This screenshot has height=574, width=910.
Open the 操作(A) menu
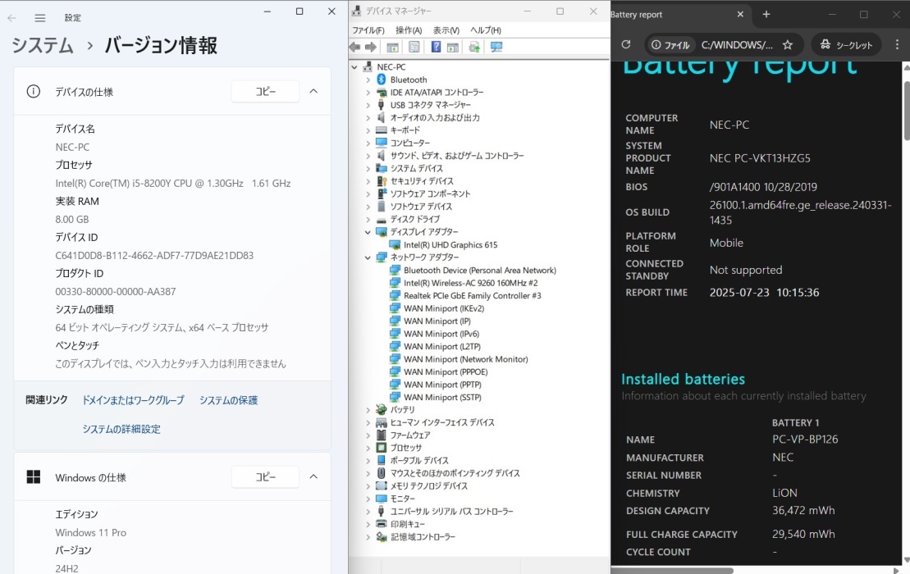409,30
